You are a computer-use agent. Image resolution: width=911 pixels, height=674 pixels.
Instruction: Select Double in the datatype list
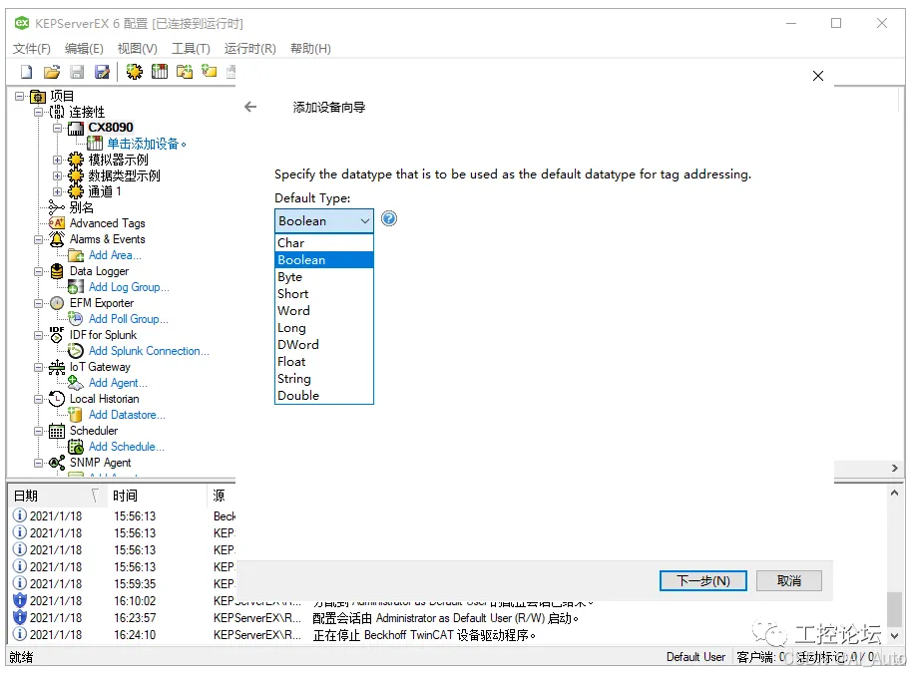pos(324,396)
